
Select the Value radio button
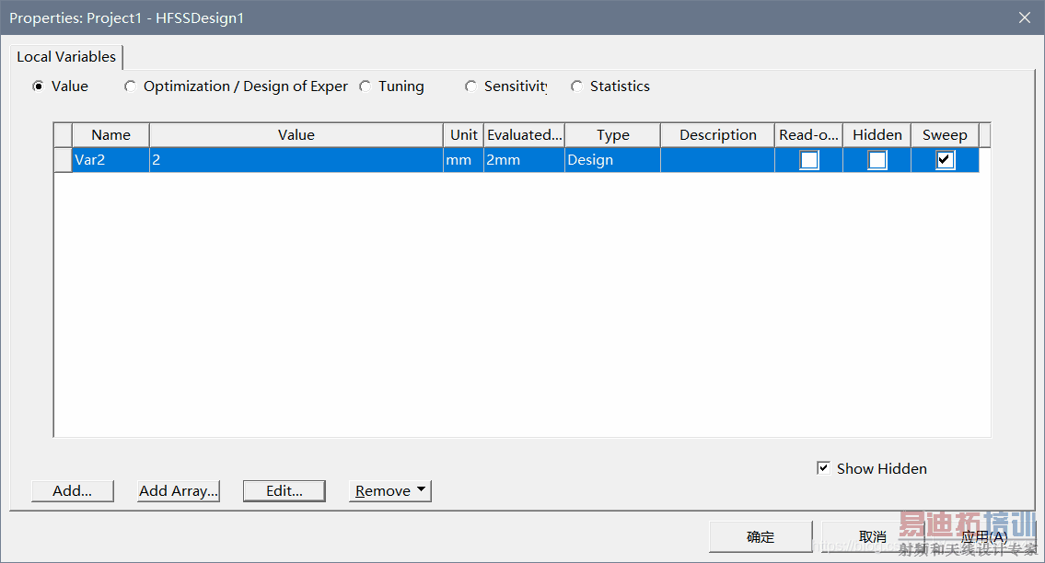click(x=39, y=86)
